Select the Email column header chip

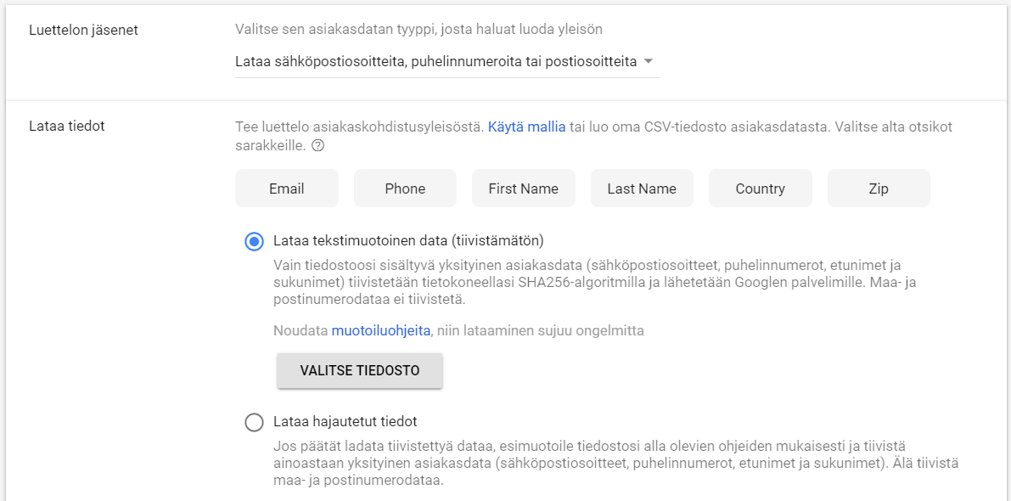click(x=287, y=189)
